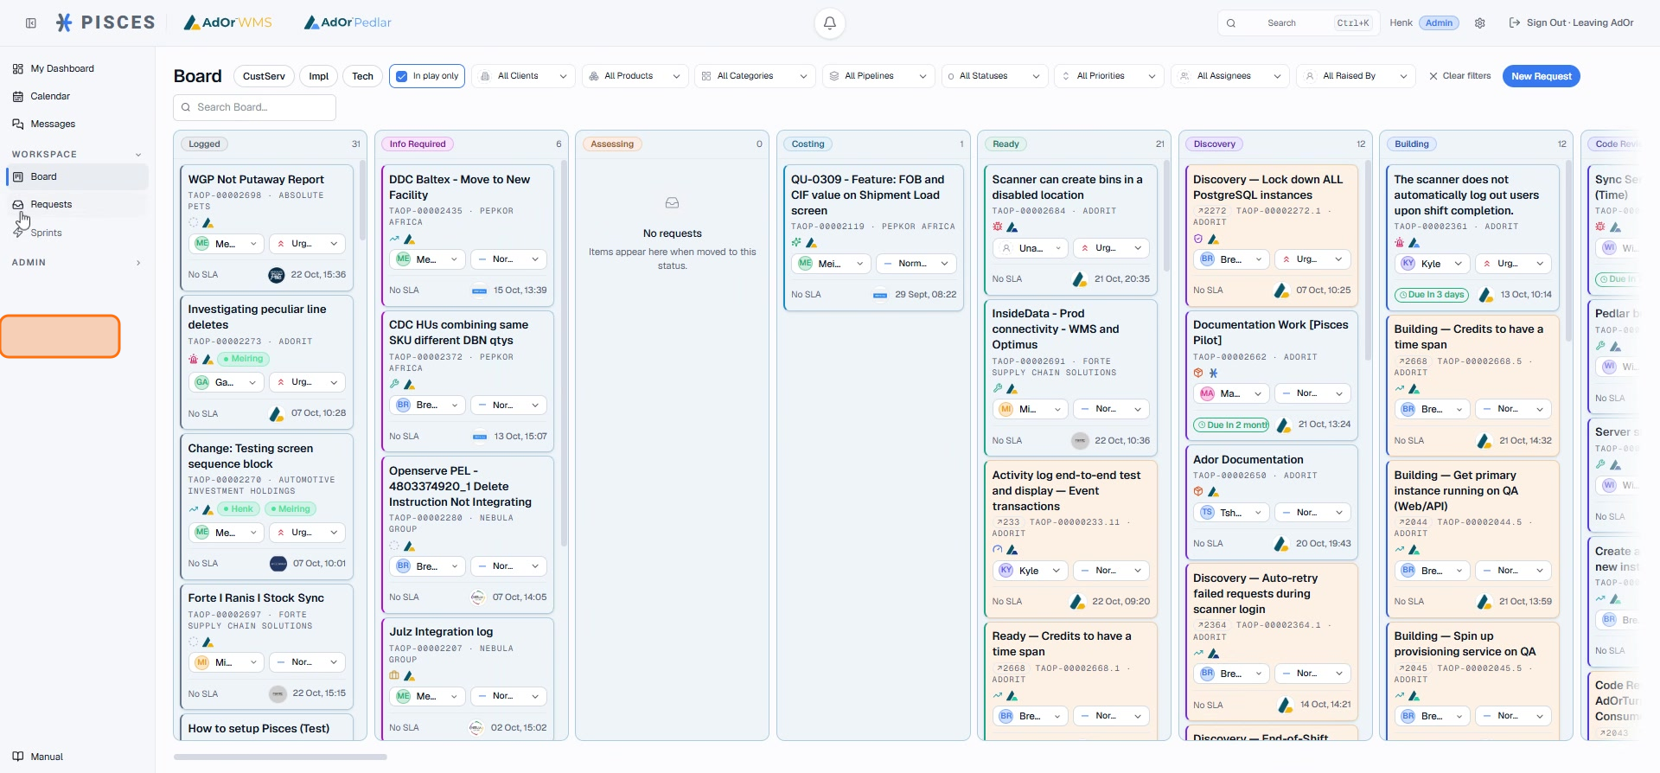Click the Pisces logo icon
Screen dimensions: 1660x773
[x=64, y=22]
